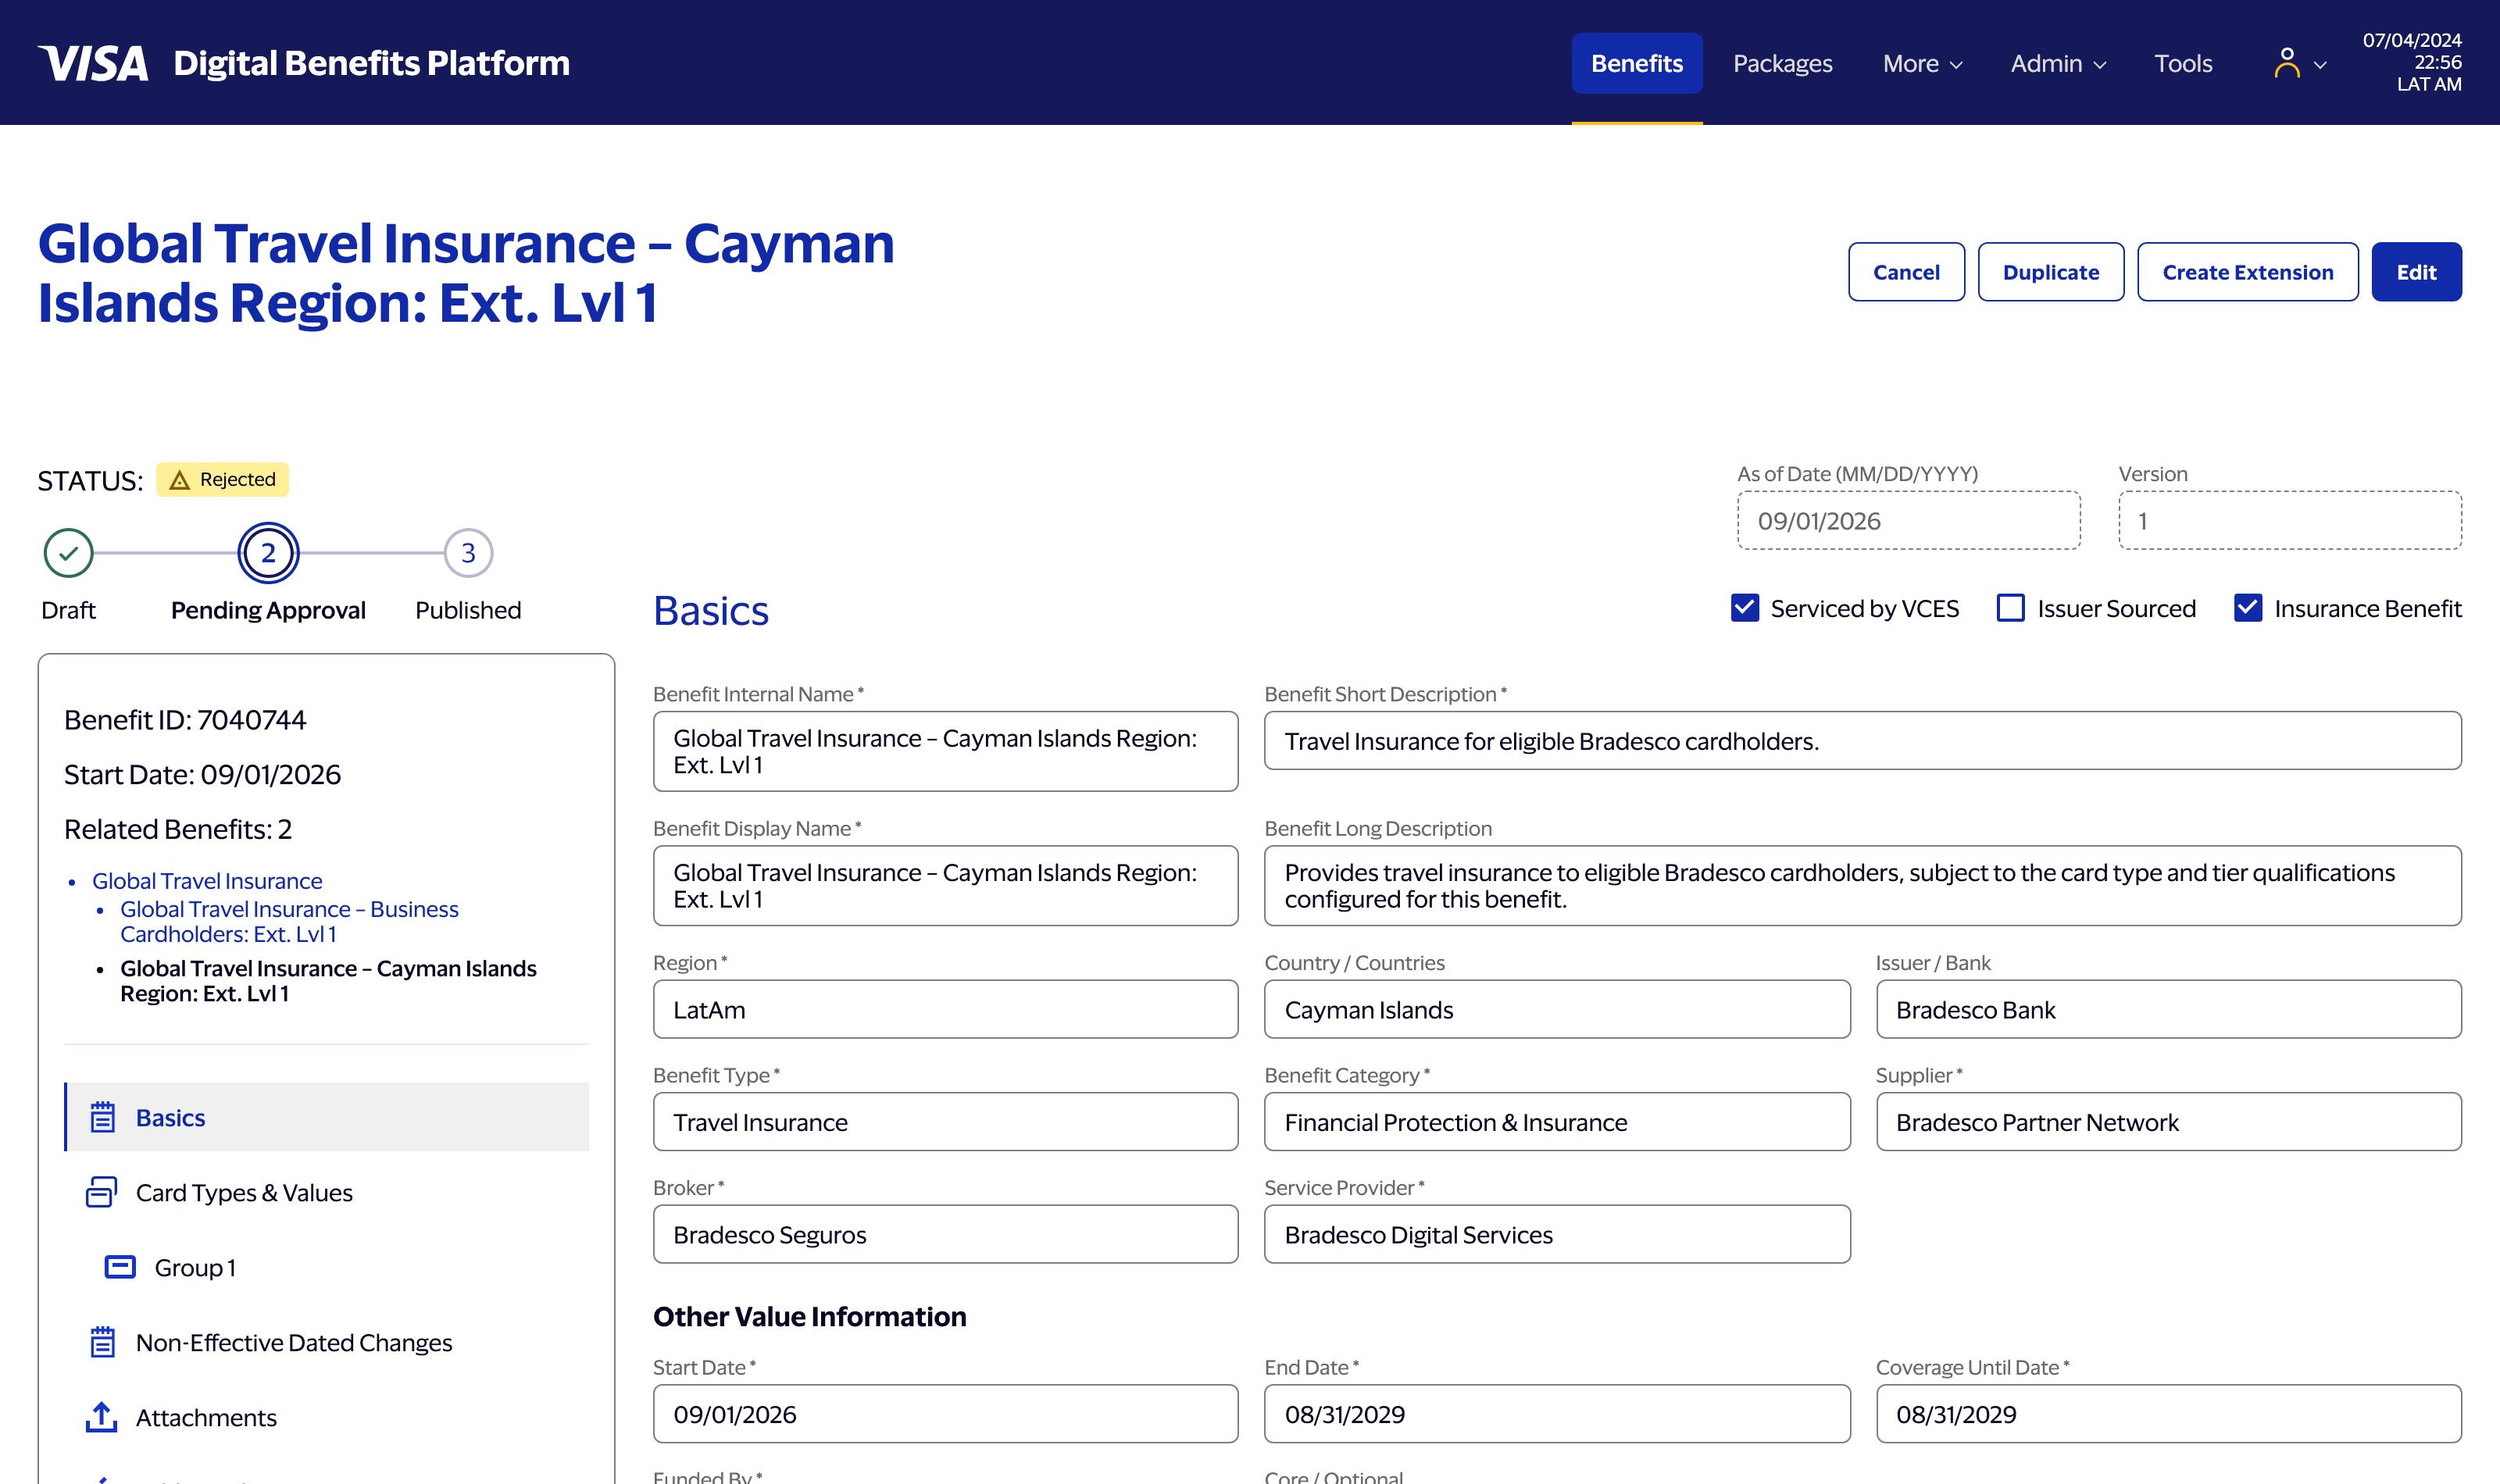Click the Non-Effective Dated Changes calendar icon
Viewport: 2500px width, 1484px height.
pos(102,1342)
